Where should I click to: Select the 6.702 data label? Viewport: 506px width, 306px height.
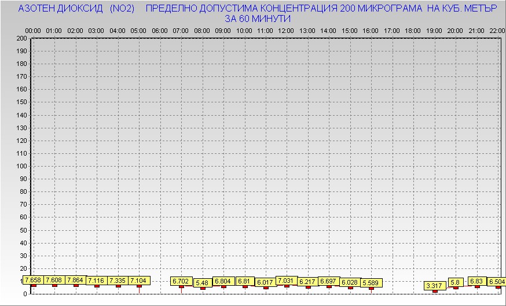click(x=181, y=281)
